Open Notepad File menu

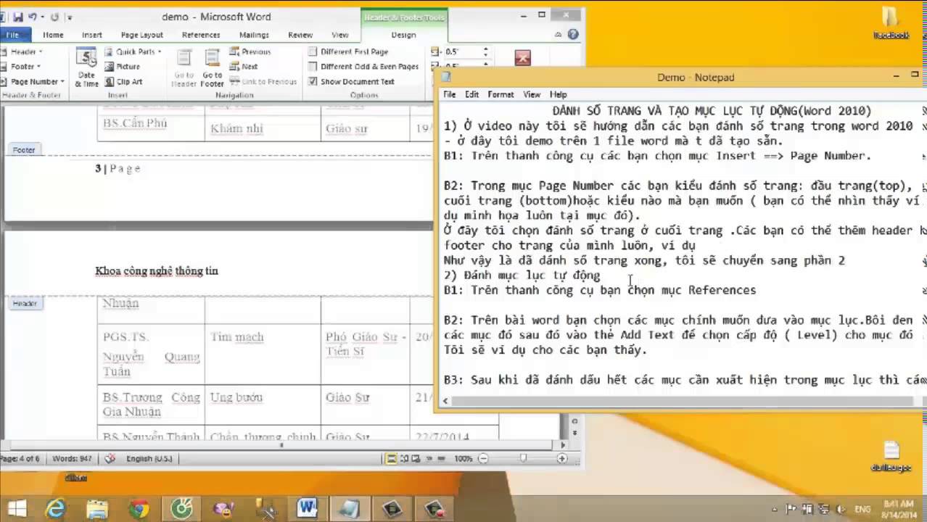[x=449, y=94]
